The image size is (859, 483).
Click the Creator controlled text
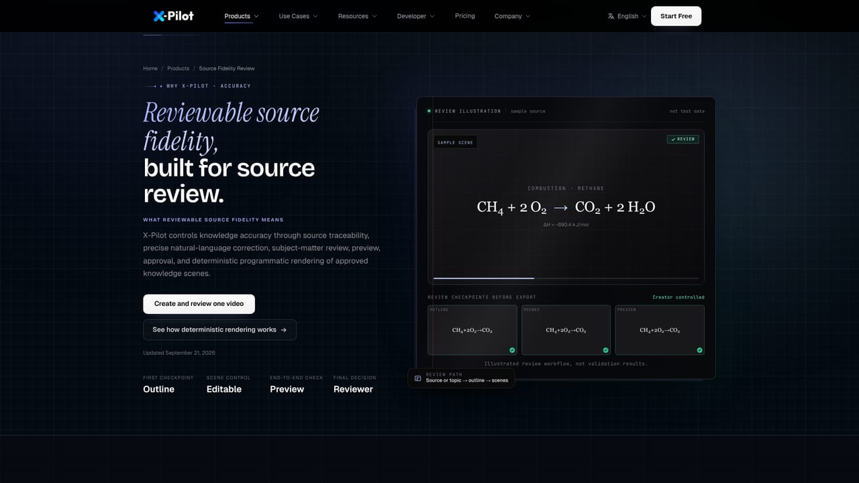(678, 297)
